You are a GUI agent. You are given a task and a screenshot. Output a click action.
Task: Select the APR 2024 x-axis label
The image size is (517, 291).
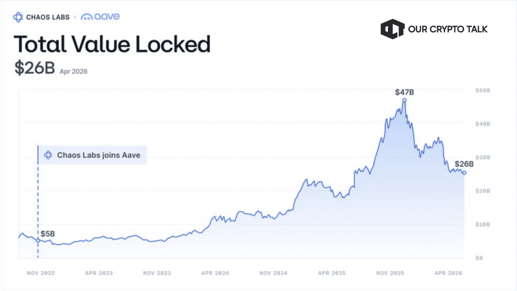coord(215,273)
